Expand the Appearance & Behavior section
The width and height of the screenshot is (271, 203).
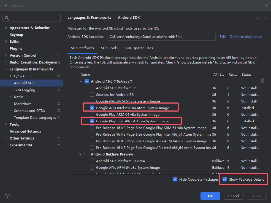coord(6,28)
